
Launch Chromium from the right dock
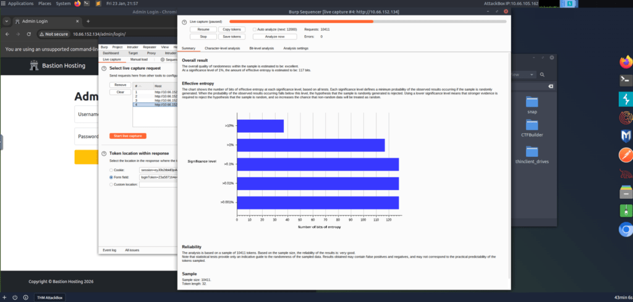click(626, 229)
